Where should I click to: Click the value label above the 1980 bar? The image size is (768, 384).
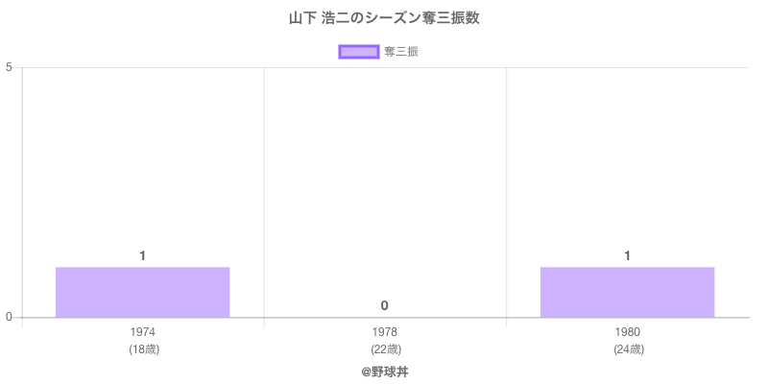click(627, 255)
